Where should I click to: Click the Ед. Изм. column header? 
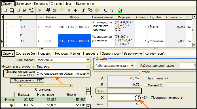tap(156, 17)
